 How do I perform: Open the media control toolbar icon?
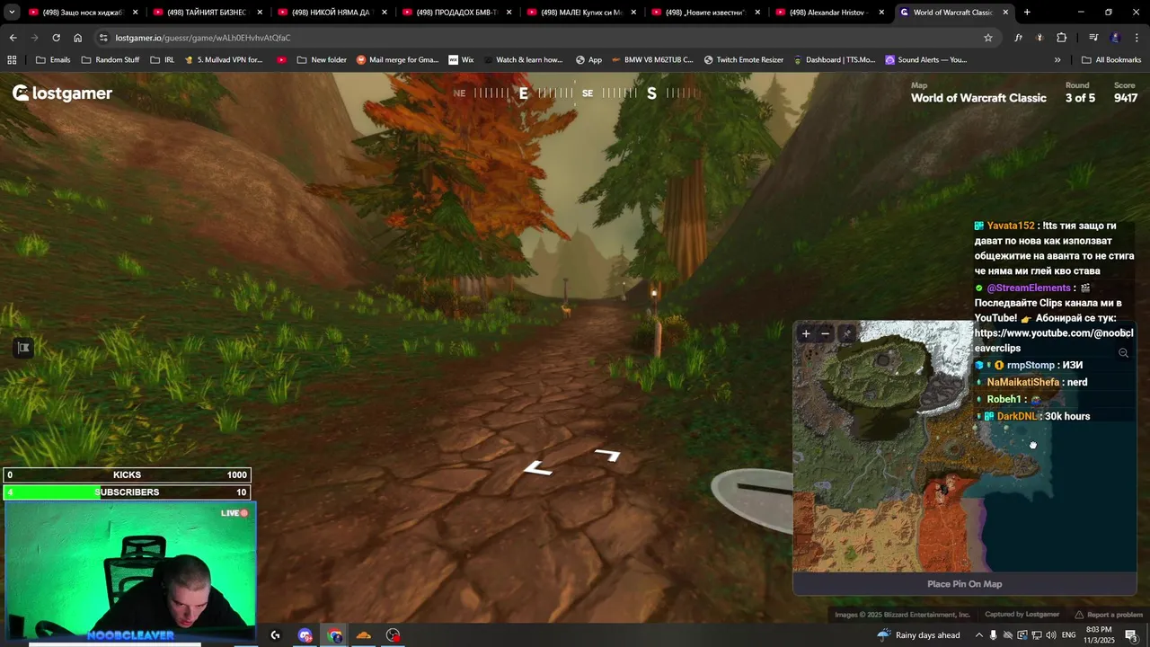1093,38
